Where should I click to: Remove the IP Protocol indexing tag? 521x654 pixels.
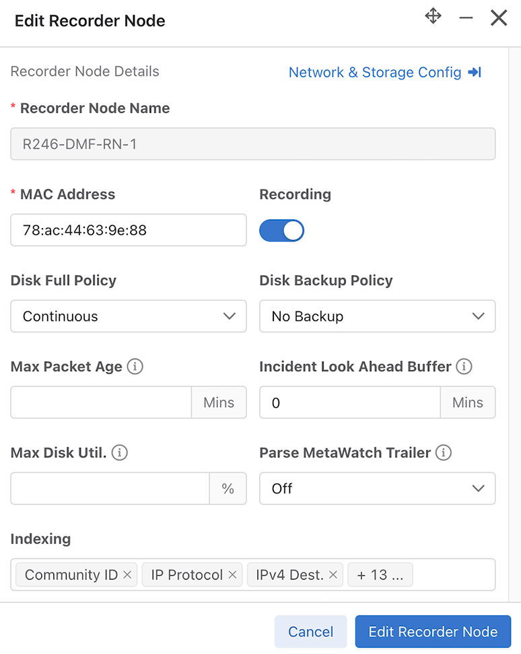(232, 575)
